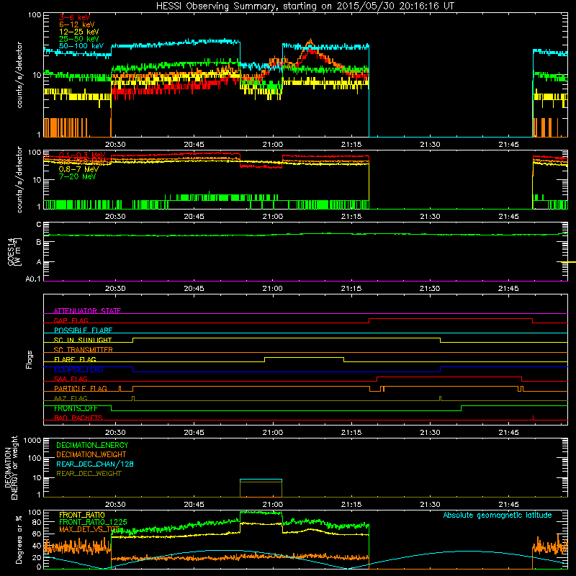Click the MAX_DET_VS_TOT legend label
Image resolution: width=576 pixels, height=576 pixels.
(89, 529)
